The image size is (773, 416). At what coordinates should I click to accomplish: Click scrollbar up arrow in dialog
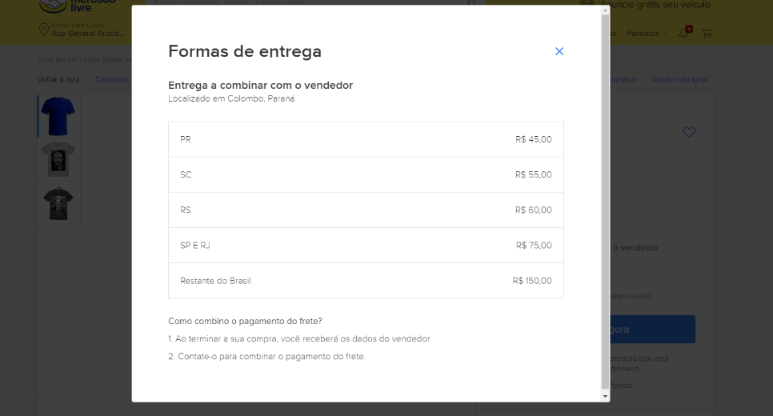click(605, 10)
